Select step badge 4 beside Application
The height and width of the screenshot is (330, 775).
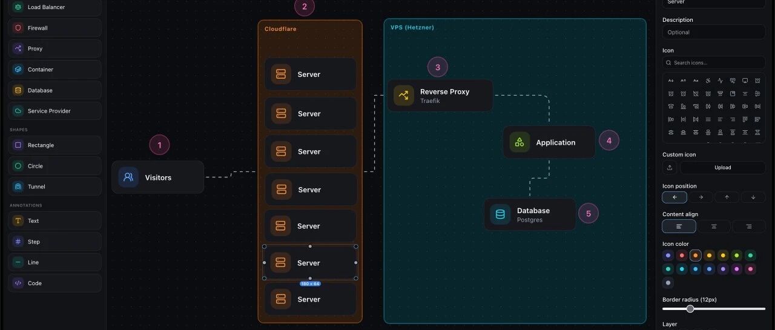(609, 141)
